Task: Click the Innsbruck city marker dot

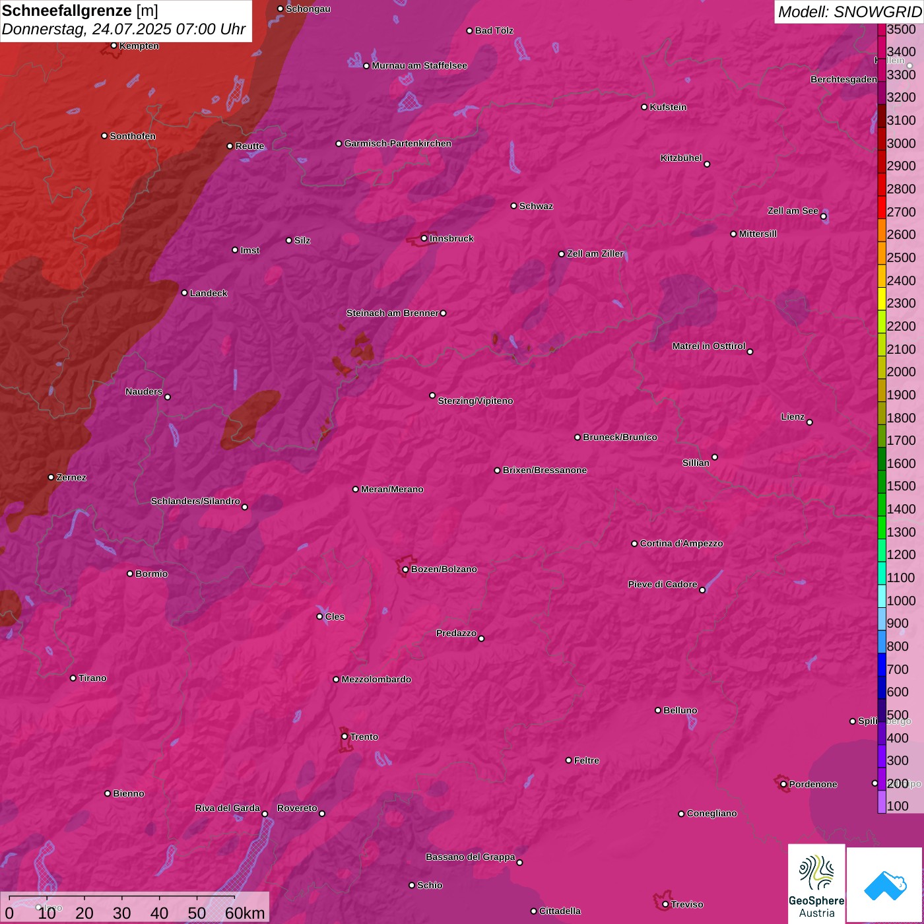Action: point(424,238)
